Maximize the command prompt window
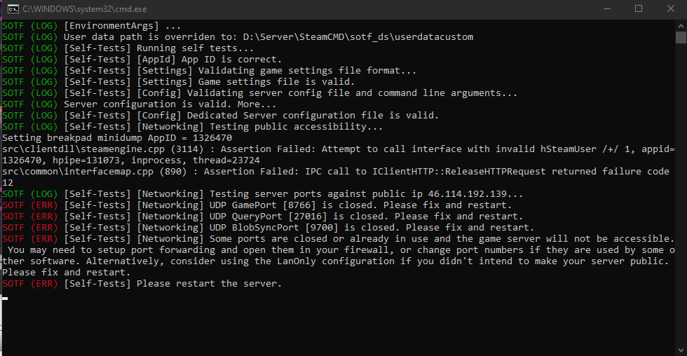Viewport: 687px width, 356px height. (639, 9)
